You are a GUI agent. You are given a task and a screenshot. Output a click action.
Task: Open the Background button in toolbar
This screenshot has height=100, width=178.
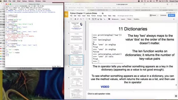coord(115,19)
